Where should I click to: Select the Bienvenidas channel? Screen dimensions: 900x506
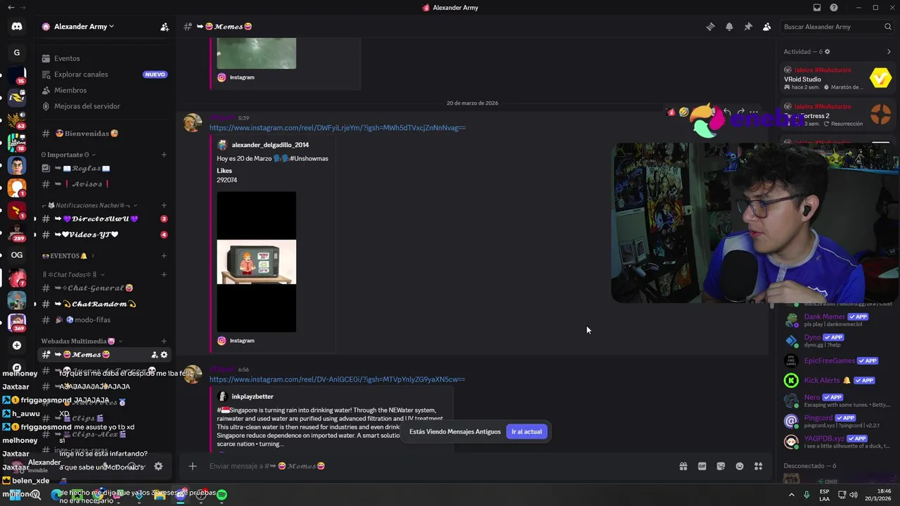(104, 134)
